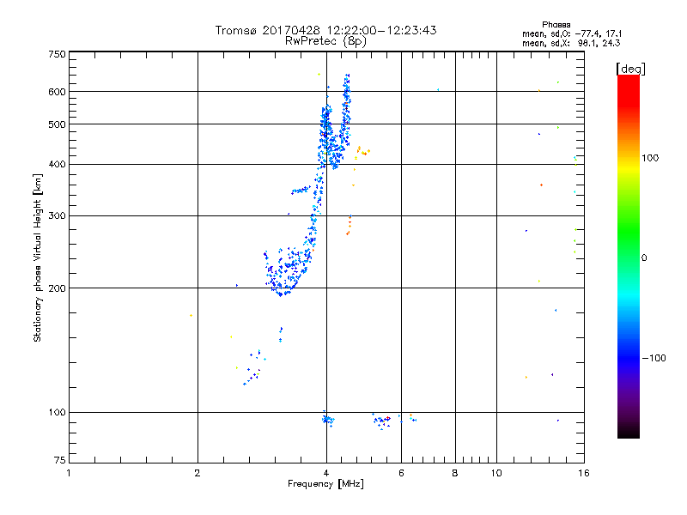Click the 'RwPretec (8p)' subtitle
This screenshot has height=515, width=687.
(325, 41)
